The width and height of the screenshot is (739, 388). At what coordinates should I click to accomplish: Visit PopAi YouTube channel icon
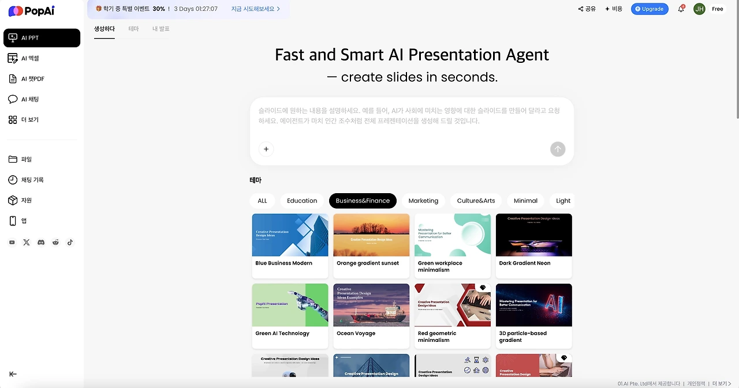12,243
